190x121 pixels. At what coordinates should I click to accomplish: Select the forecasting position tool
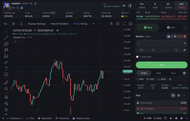pos(6,56)
